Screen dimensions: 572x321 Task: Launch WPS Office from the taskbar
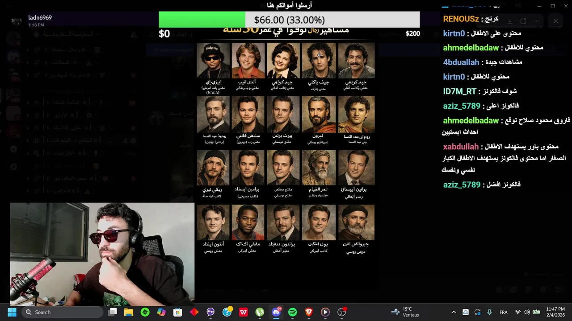243,312
